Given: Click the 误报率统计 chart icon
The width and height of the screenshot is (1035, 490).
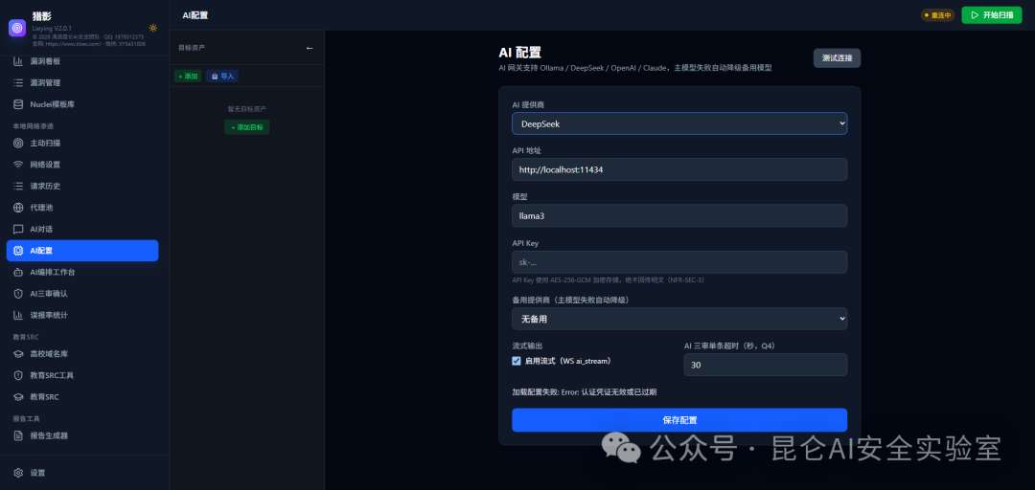Looking at the screenshot, I should point(18,315).
